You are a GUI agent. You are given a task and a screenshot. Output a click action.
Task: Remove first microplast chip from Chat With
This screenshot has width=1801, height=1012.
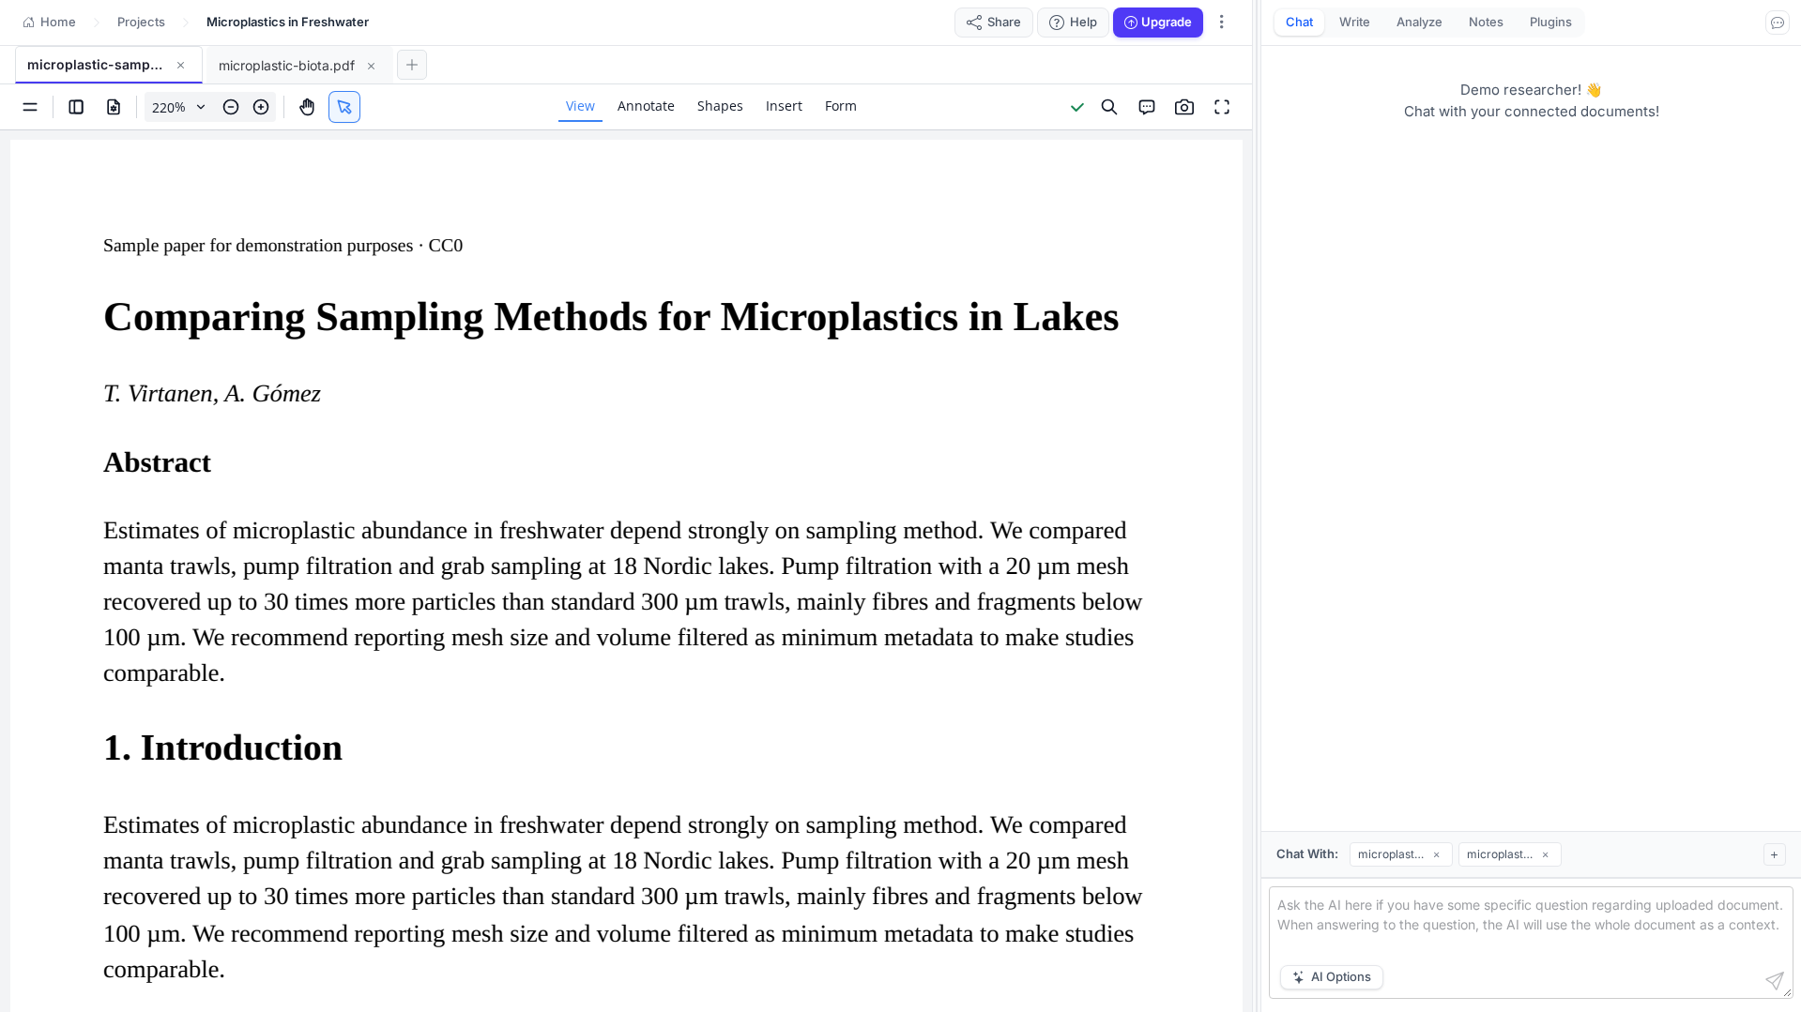(1436, 854)
